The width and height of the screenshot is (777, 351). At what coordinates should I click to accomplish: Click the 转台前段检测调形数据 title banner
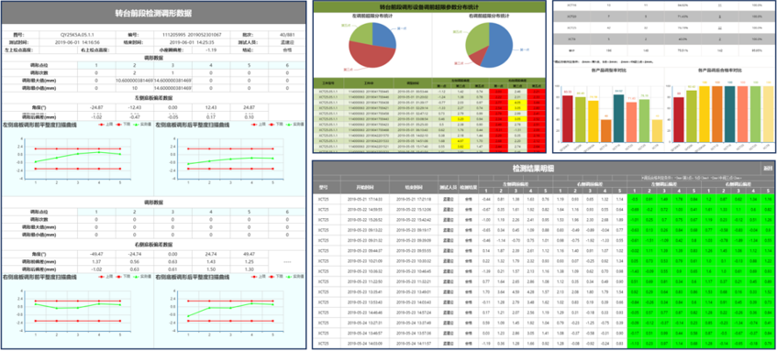tap(153, 13)
